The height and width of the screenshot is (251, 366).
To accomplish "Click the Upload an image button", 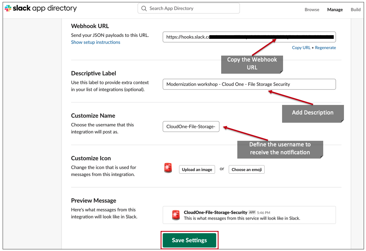I will 197,170.
